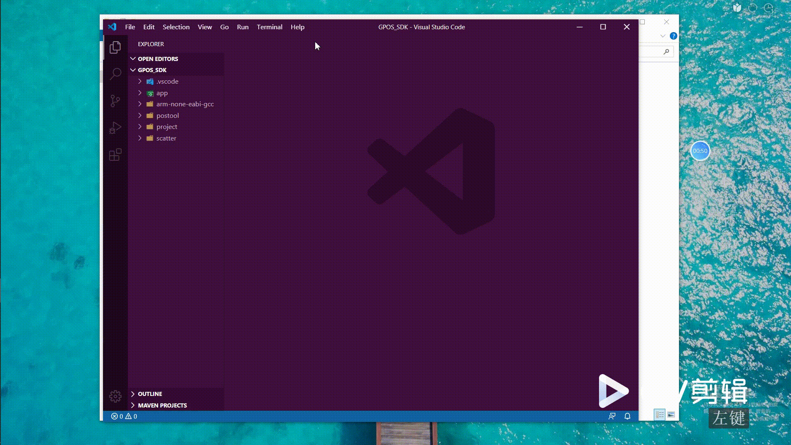Open the Terminal menu
The width and height of the screenshot is (791, 445).
click(x=269, y=27)
